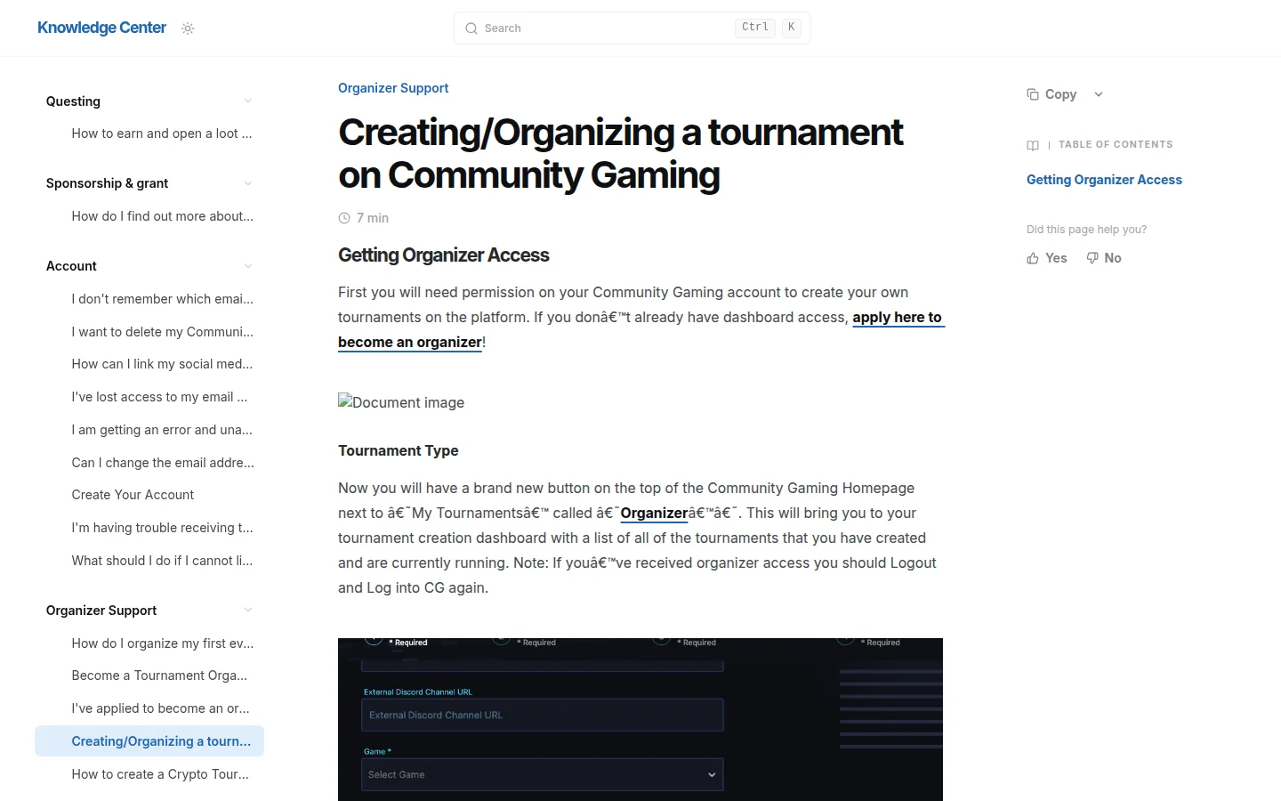Open 'Create Your Account' article
Image resolution: width=1281 pixels, height=801 pixels.
click(133, 495)
